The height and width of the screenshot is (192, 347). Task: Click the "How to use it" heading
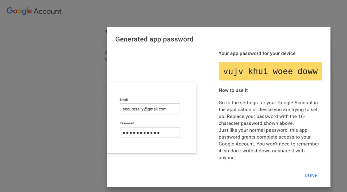[233, 90]
